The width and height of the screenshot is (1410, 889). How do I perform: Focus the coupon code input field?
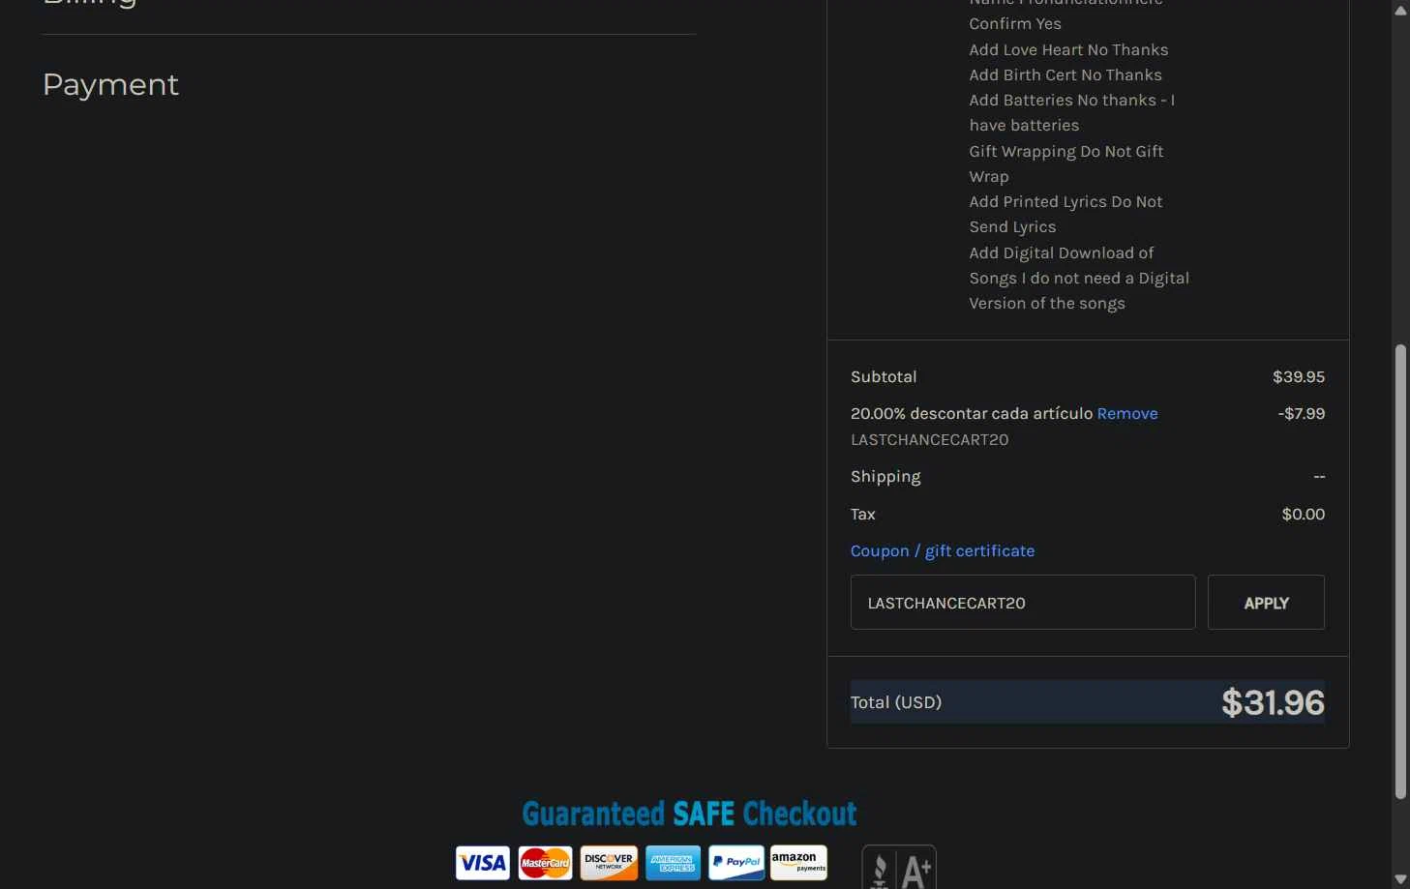(1023, 603)
